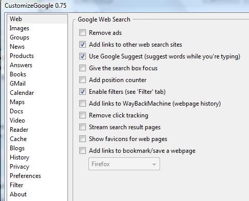Open the Images settings category
249x201 pixels.
tap(37, 28)
